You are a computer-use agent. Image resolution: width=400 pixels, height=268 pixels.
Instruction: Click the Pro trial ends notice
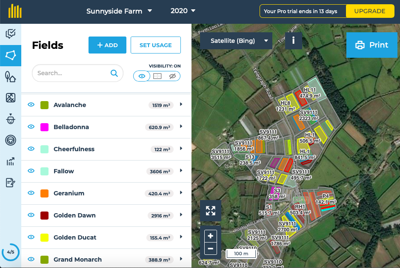300,11
